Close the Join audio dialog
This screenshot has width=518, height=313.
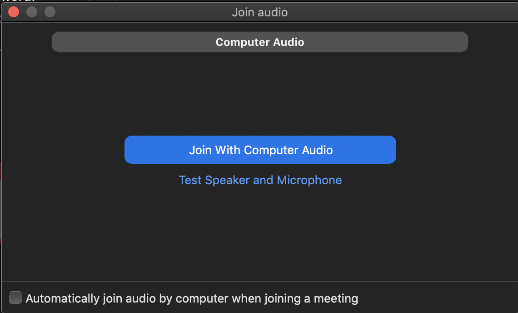click(14, 12)
